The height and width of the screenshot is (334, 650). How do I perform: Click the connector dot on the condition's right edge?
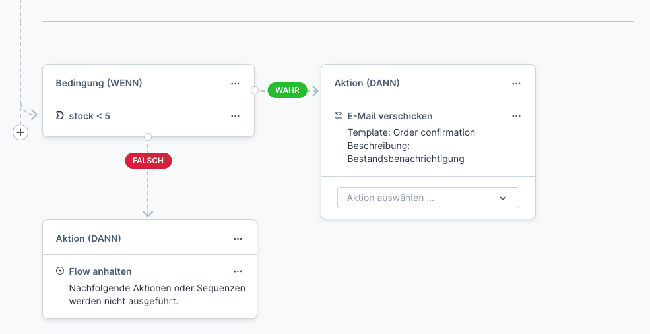pyautogui.click(x=255, y=90)
